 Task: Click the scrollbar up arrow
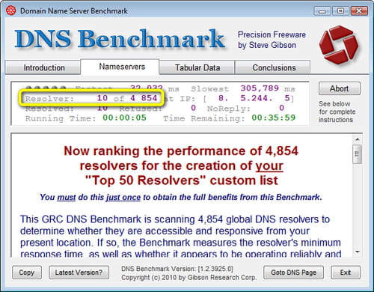point(358,139)
